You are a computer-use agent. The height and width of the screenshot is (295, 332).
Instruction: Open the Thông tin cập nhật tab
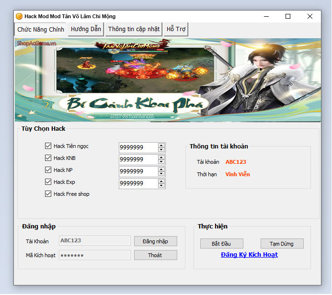point(134,29)
